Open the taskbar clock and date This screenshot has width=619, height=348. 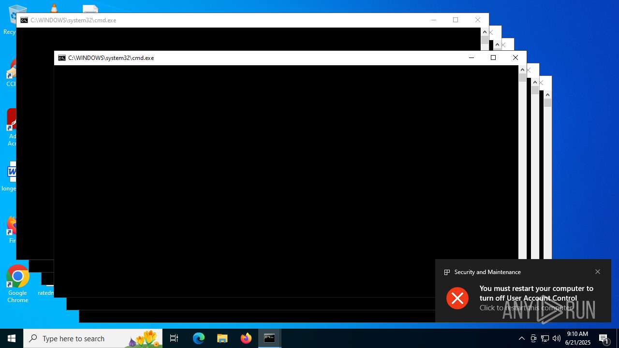577,338
